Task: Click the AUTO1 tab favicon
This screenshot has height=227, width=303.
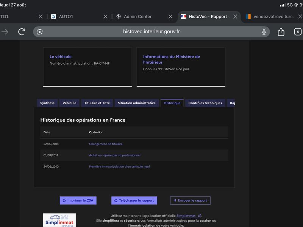Action: point(53,17)
